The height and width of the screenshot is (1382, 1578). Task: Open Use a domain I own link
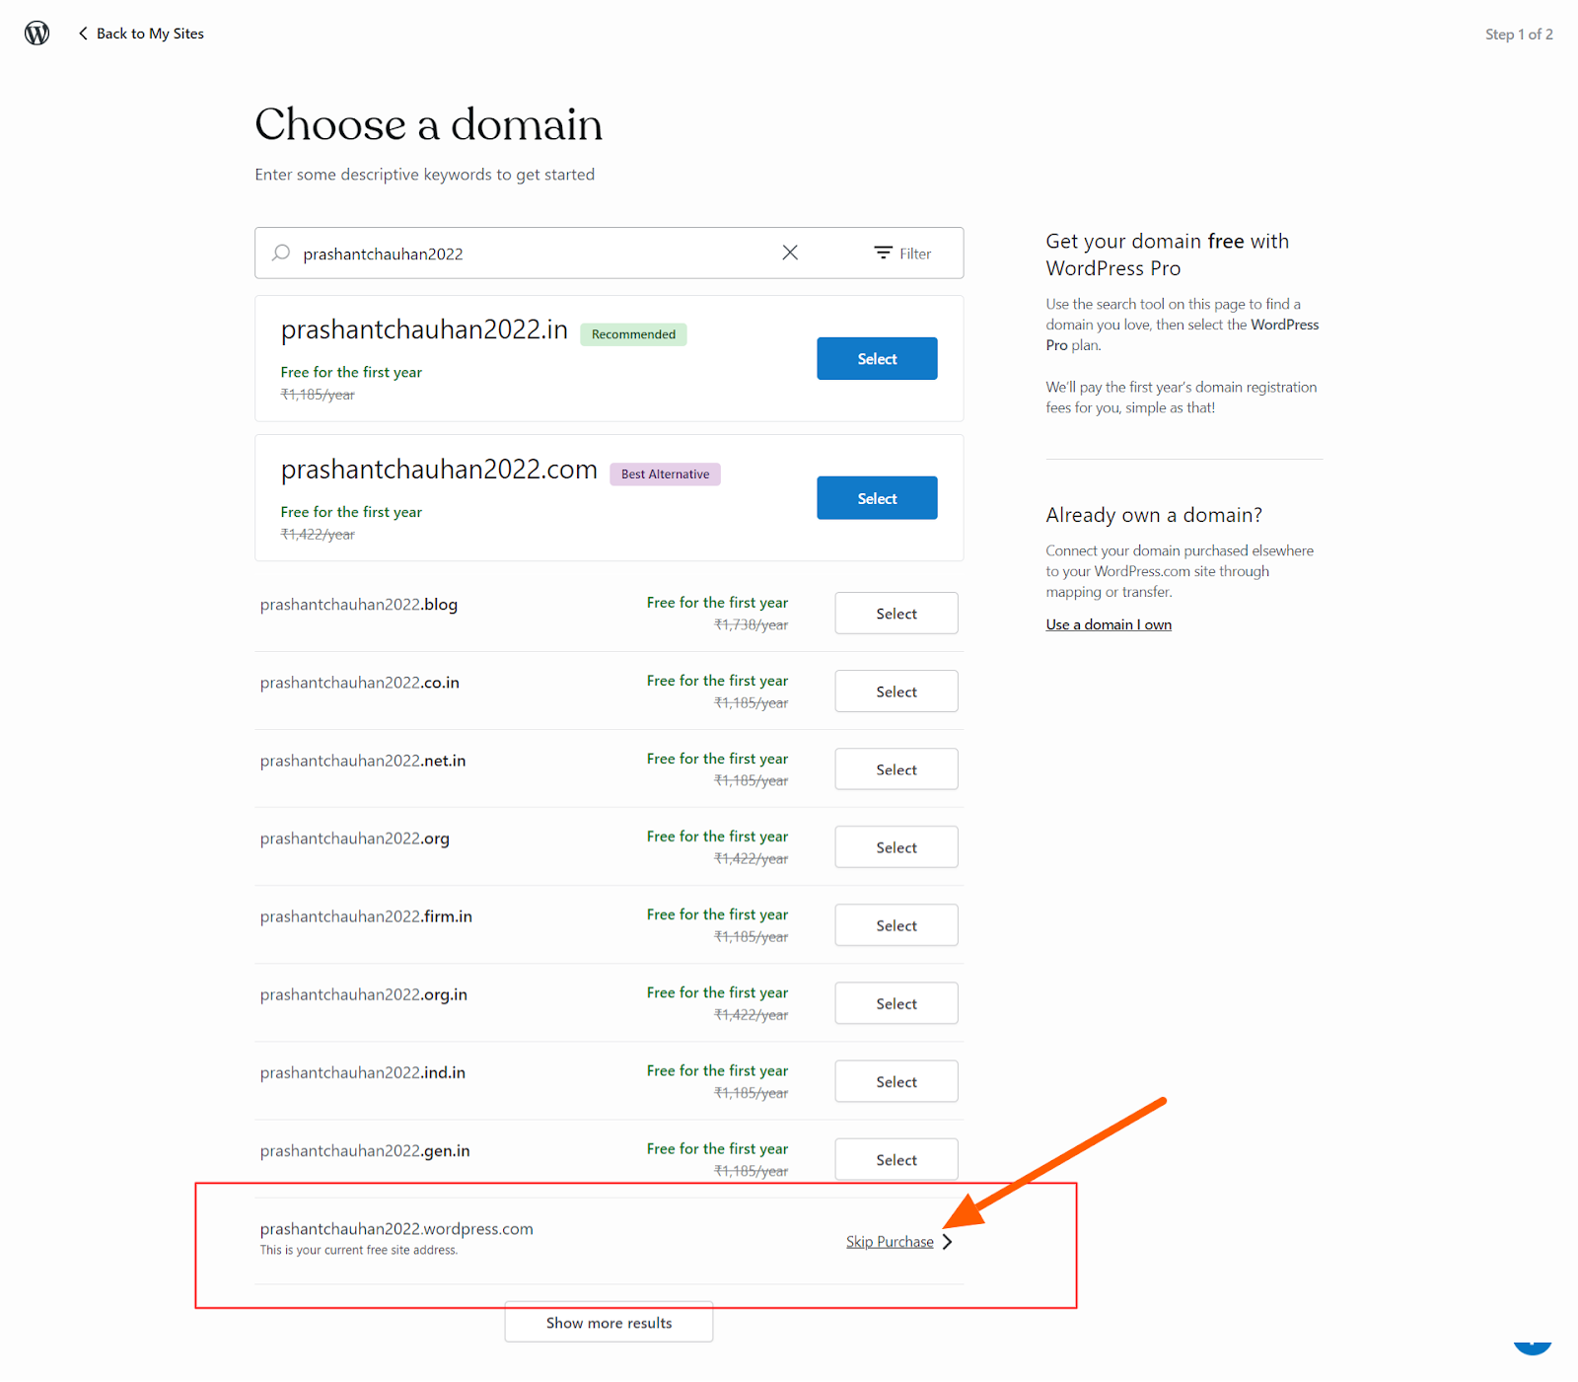point(1109,624)
